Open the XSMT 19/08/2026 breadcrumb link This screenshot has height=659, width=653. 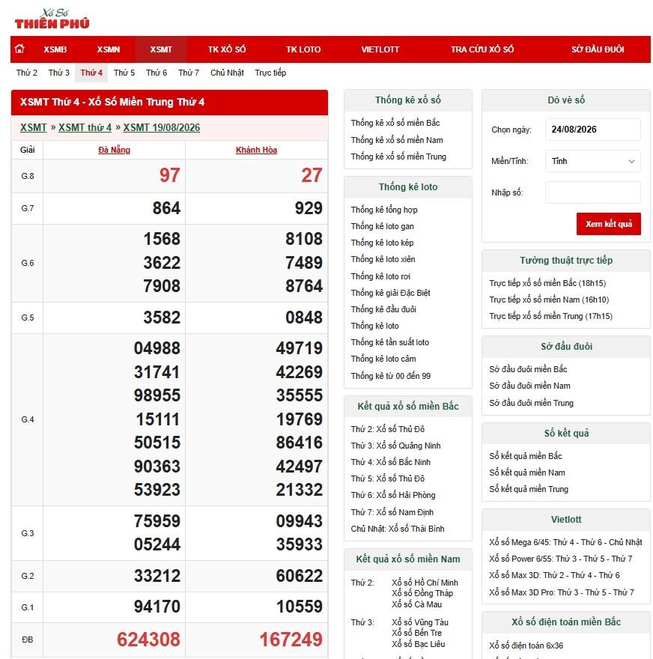tap(161, 127)
